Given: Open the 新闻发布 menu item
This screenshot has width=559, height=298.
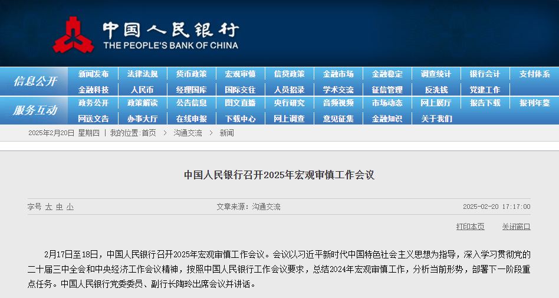Looking at the screenshot, I should [x=93, y=74].
